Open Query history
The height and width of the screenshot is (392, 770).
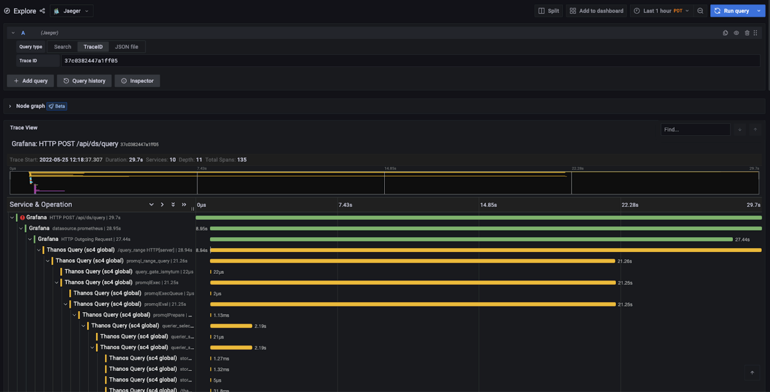point(84,81)
